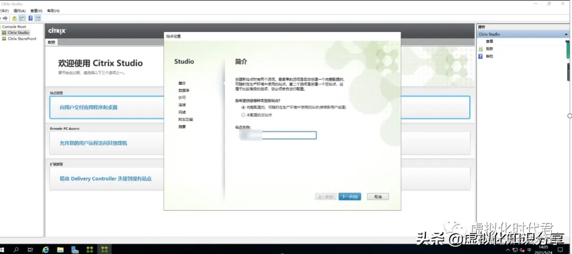Open the 查看 submenu in the Actions pane
572x254 pixels.
(x=489, y=42)
